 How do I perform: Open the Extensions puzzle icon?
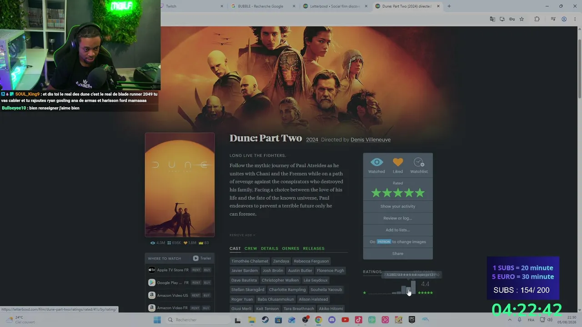pos(537,19)
